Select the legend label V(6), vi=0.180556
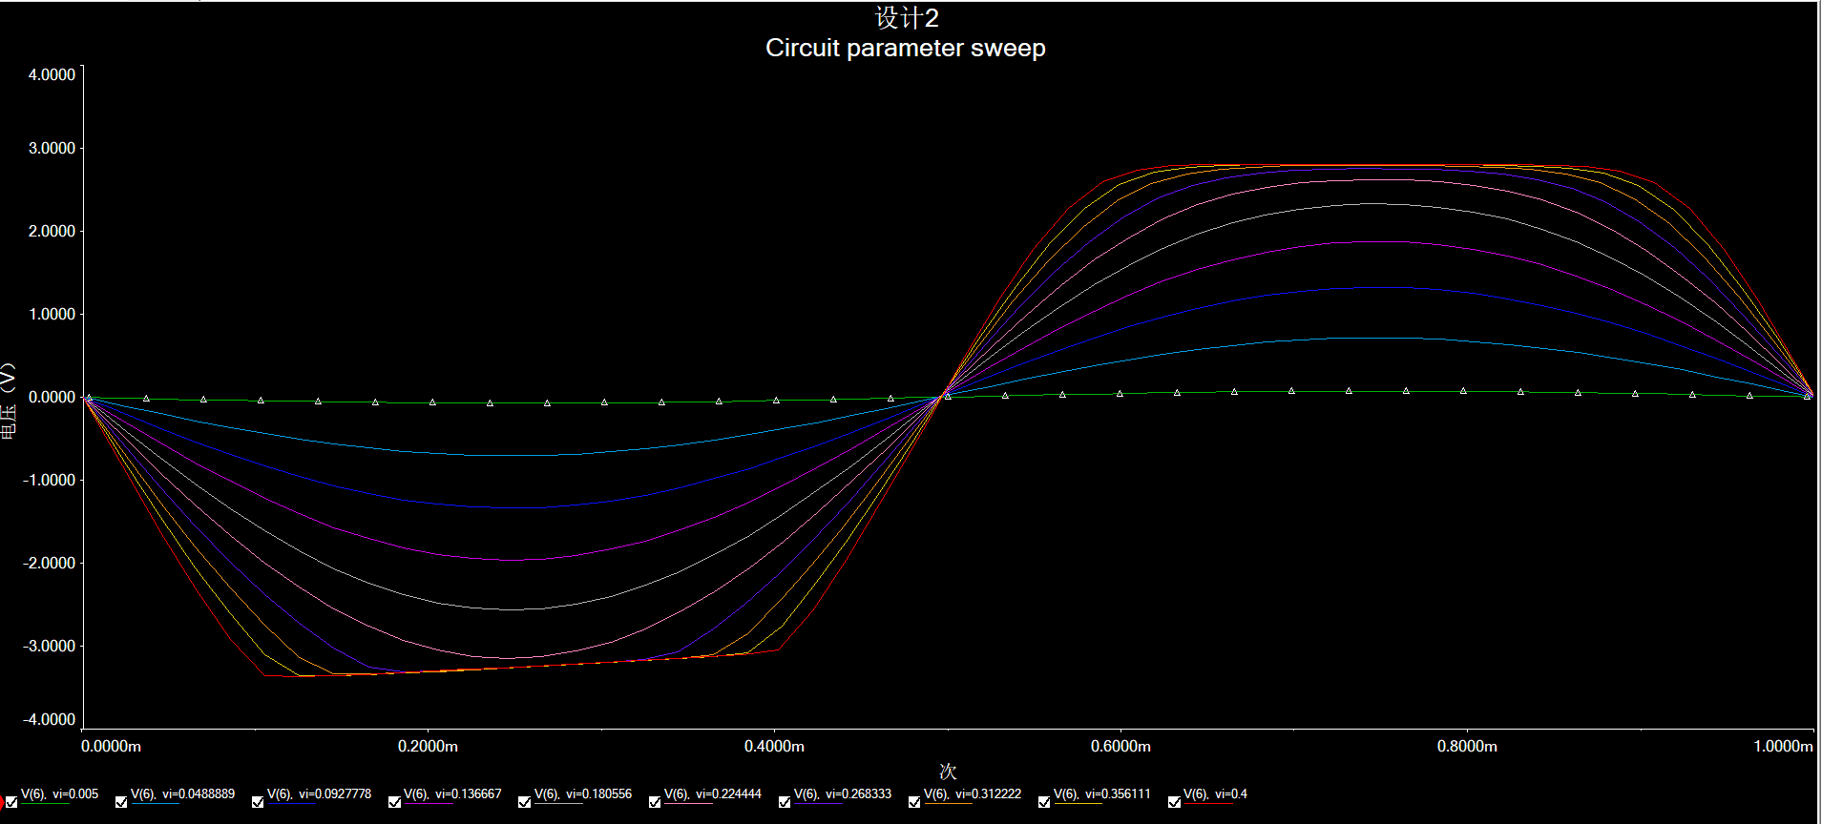Viewport: 1822px width, 824px height. coord(583,793)
